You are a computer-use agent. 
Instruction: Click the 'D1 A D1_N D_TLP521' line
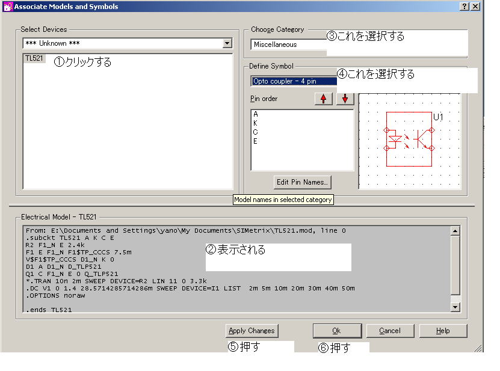tap(63, 266)
